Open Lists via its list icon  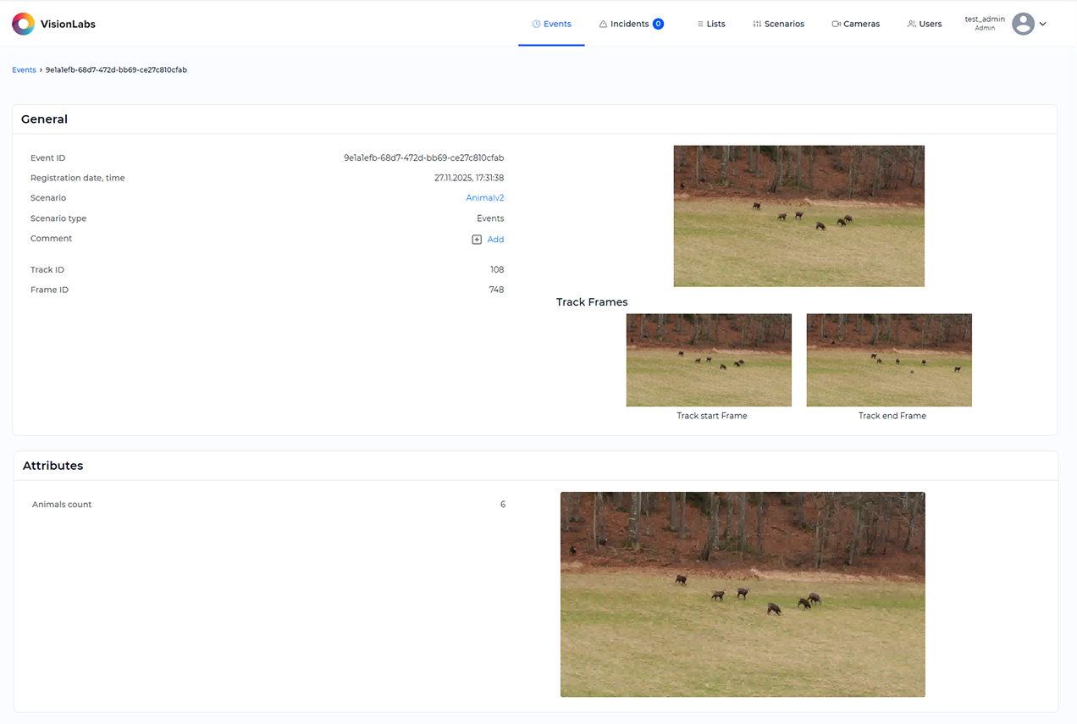[x=699, y=23]
